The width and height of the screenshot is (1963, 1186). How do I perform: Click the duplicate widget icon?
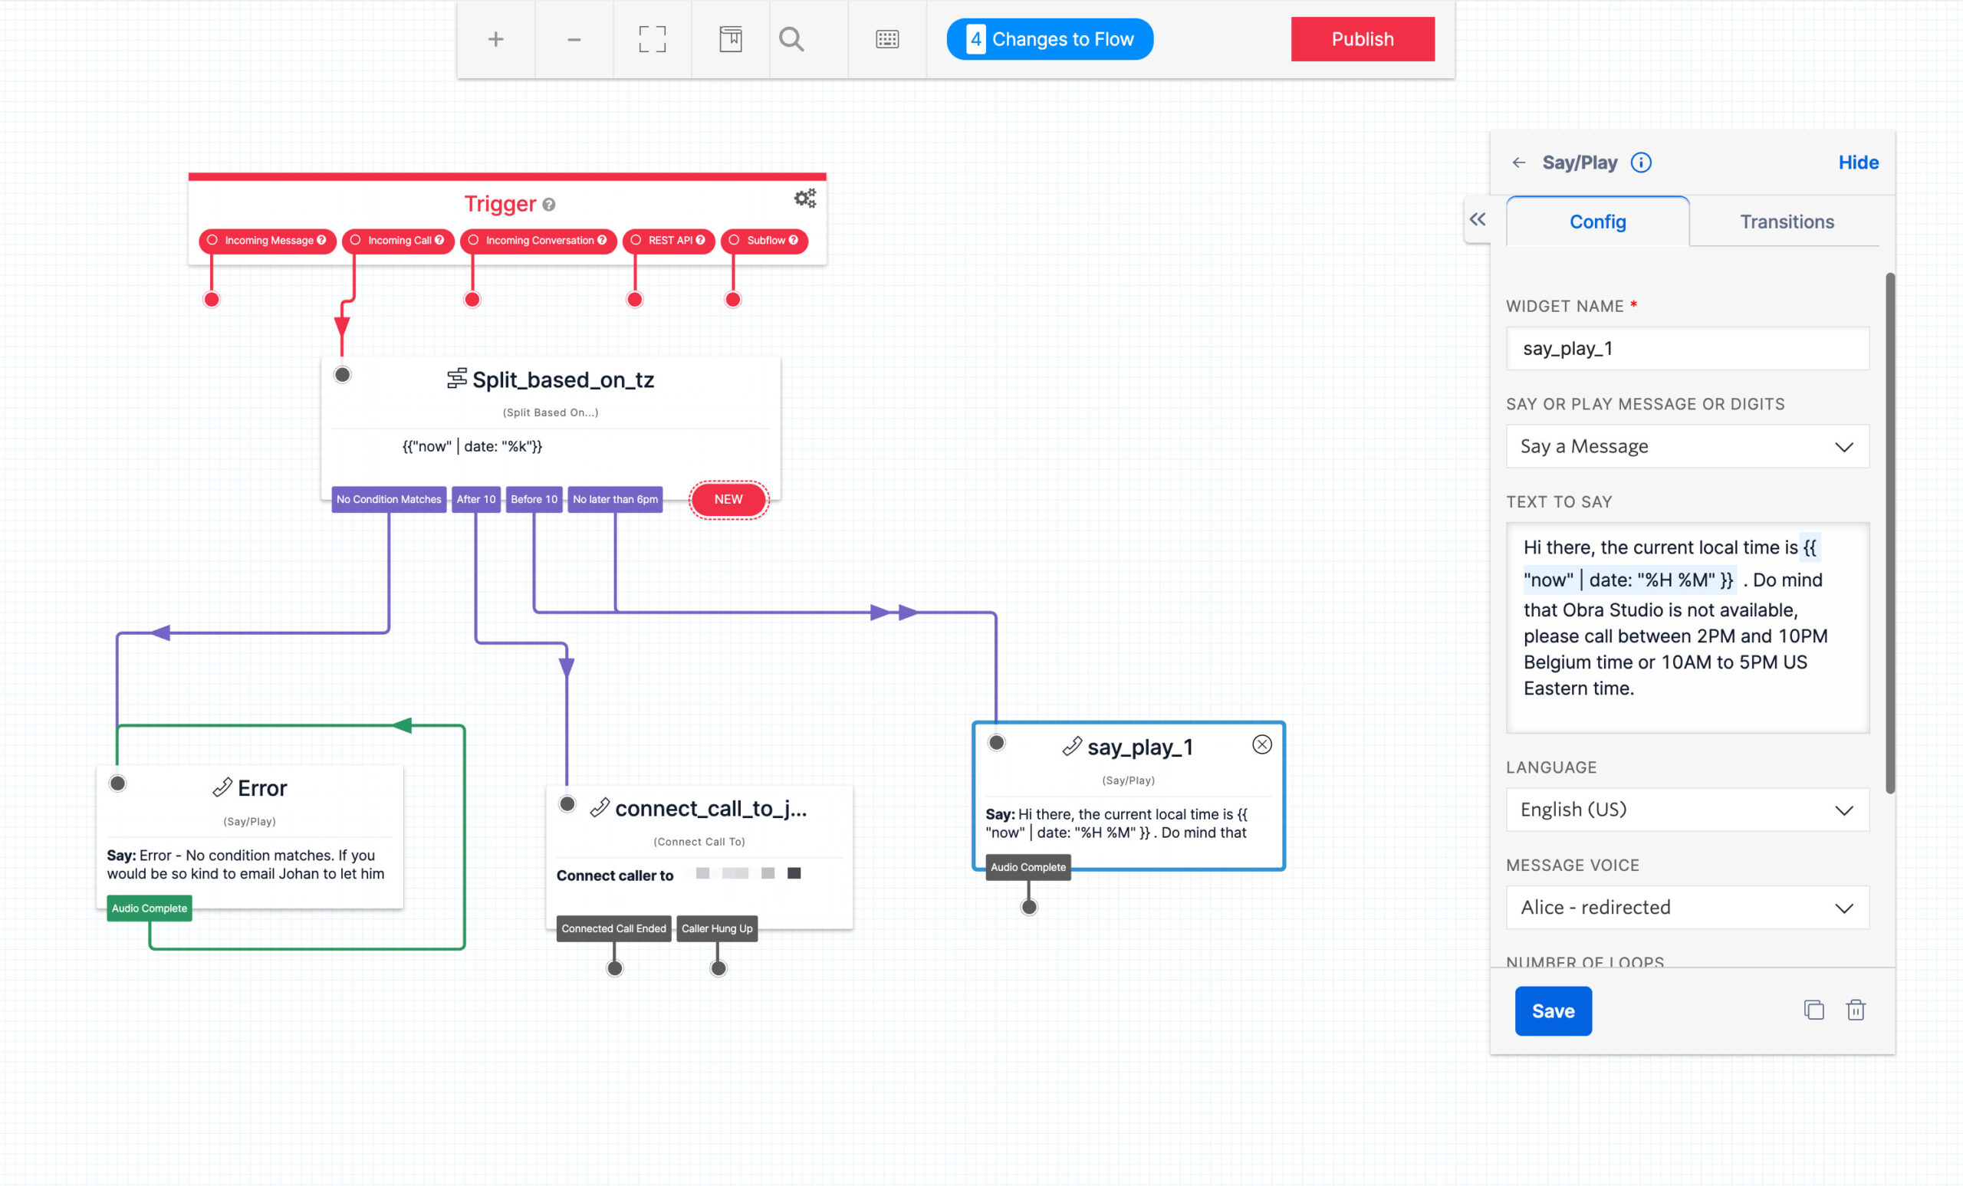(x=1813, y=1010)
